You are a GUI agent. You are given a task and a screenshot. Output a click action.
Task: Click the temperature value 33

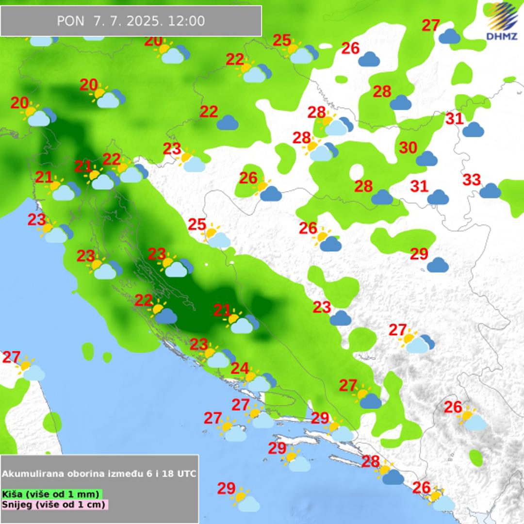(x=471, y=180)
